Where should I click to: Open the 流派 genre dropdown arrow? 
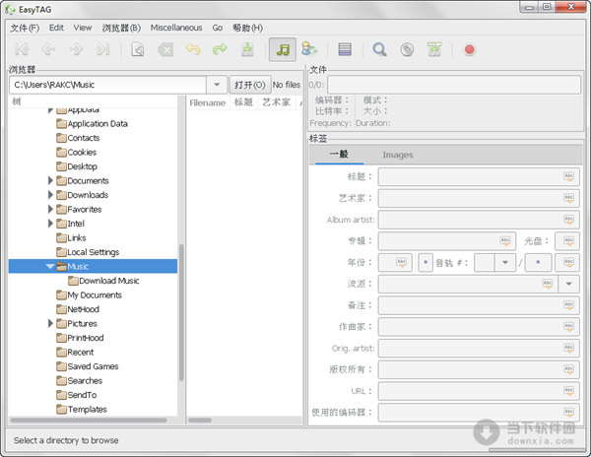coord(569,284)
